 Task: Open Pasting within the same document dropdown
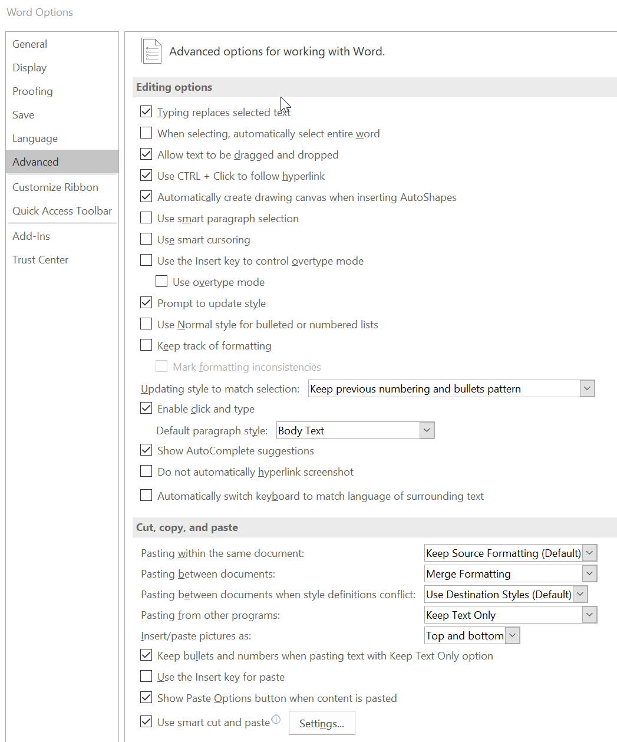click(590, 553)
